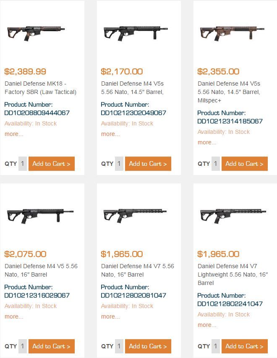Open the M4 V5 16" Barrel rifle image

point(40,214)
